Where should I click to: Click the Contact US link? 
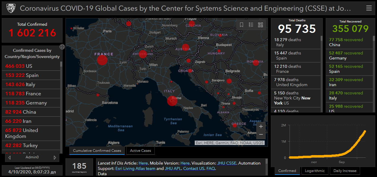pos(194,168)
